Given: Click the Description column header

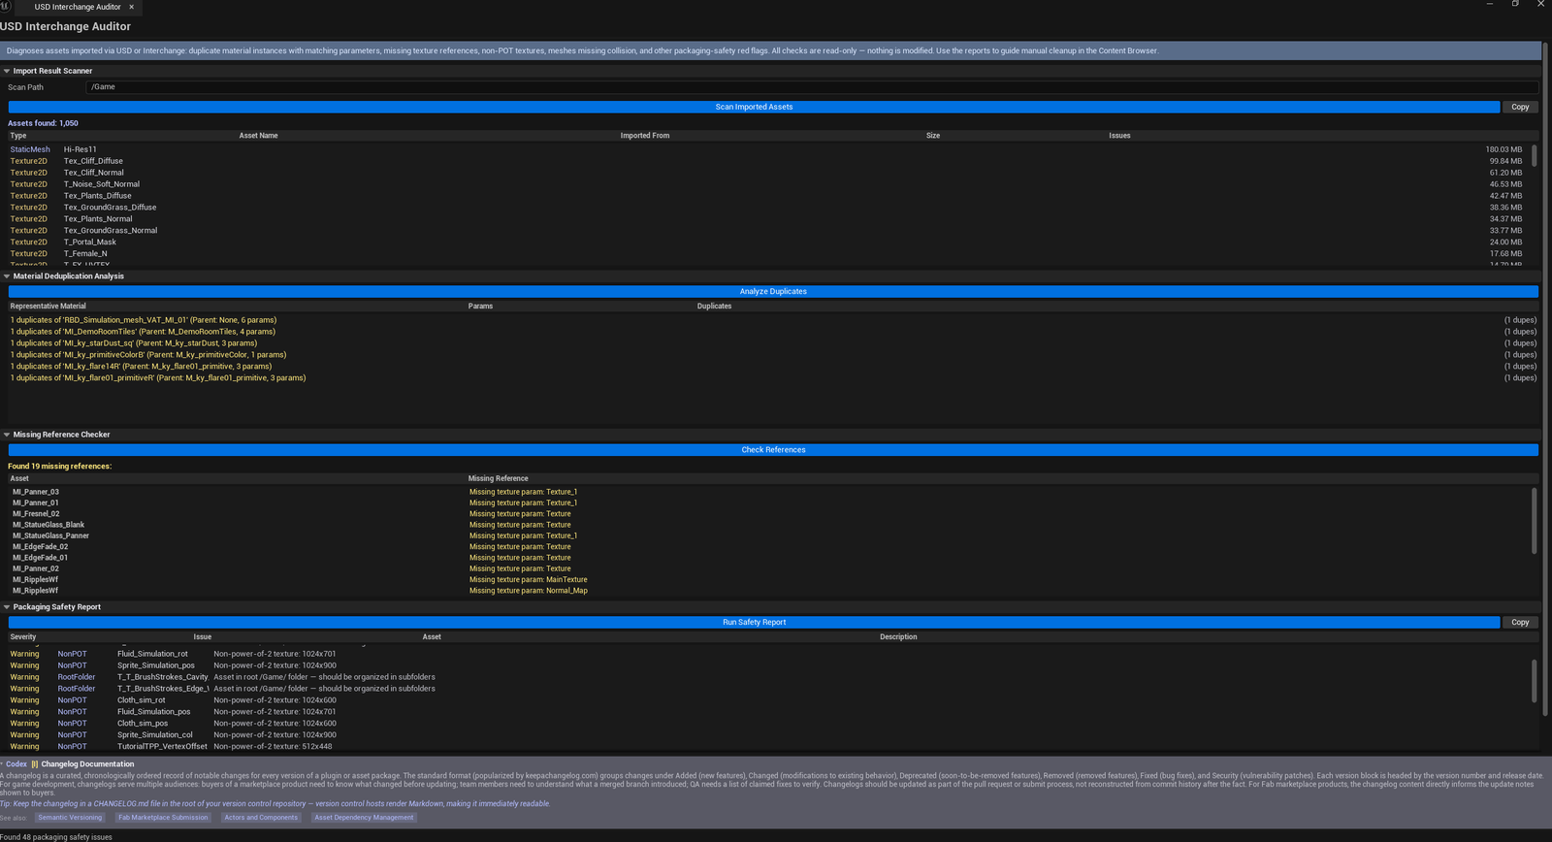Looking at the screenshot, I should (x=898, y=637).
